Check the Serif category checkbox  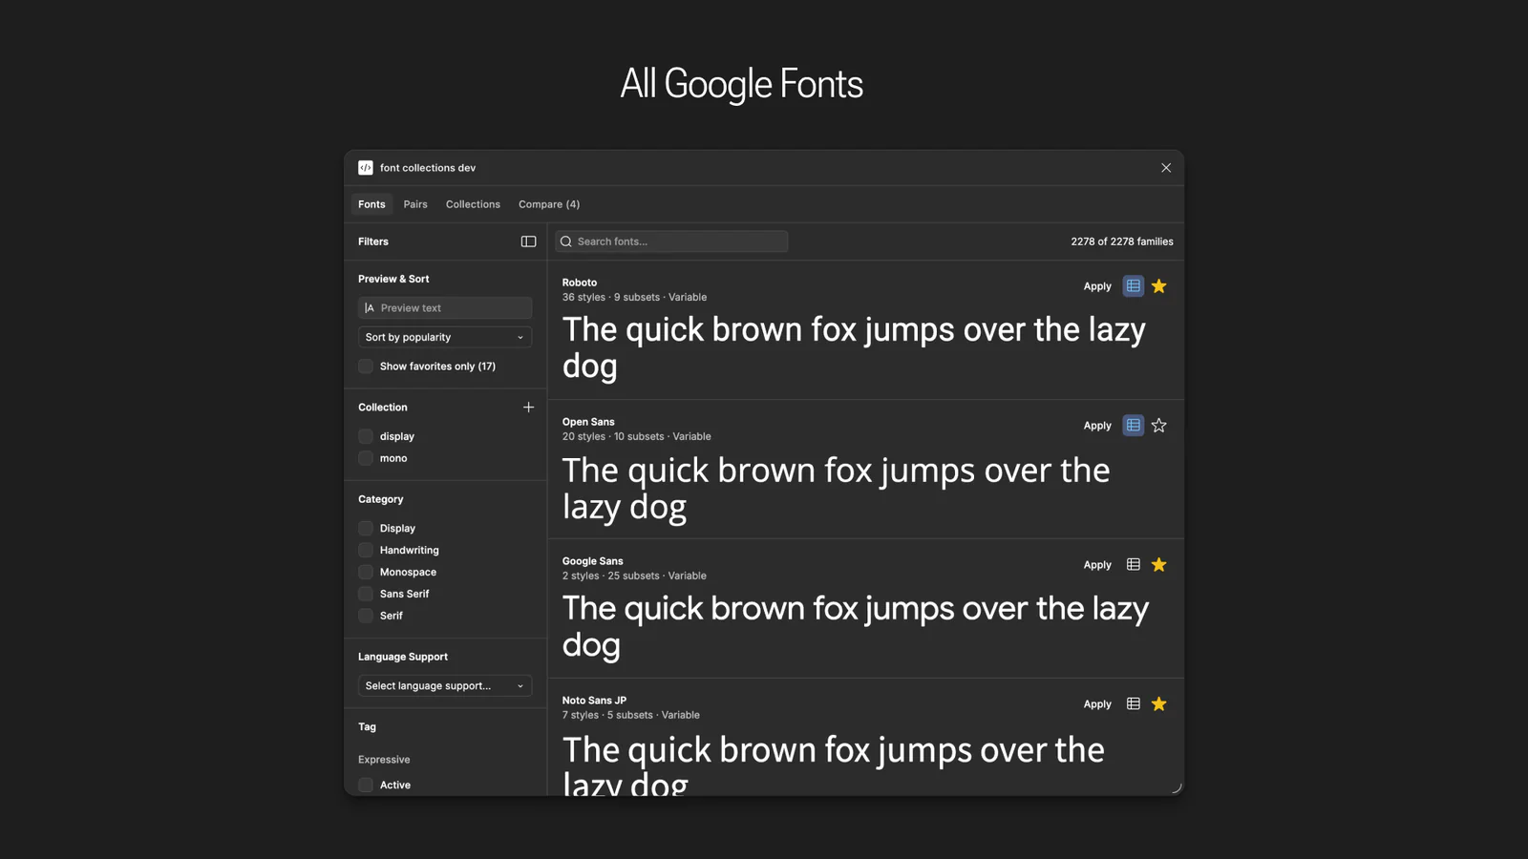click(366, 616)
